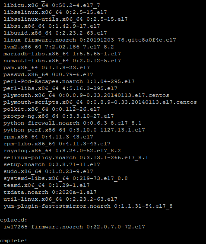Click the linux-firmware.noarch line
Screen dimensions: 206x244
pyautogui.click(x=90, y=40)
